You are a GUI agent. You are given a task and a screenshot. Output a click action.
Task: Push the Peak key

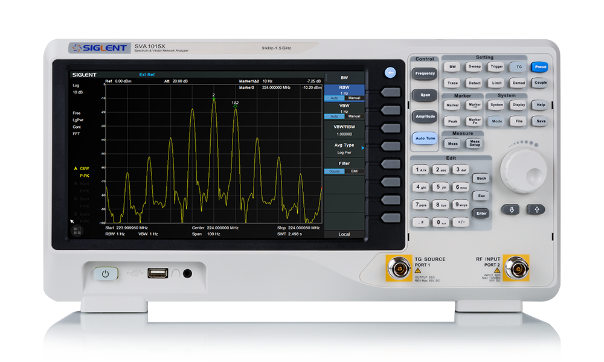tap(452, 121)
